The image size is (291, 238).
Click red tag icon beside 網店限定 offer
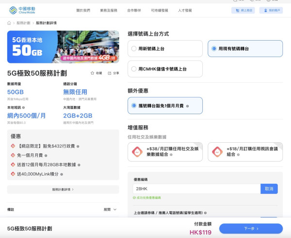coord(13,146)
